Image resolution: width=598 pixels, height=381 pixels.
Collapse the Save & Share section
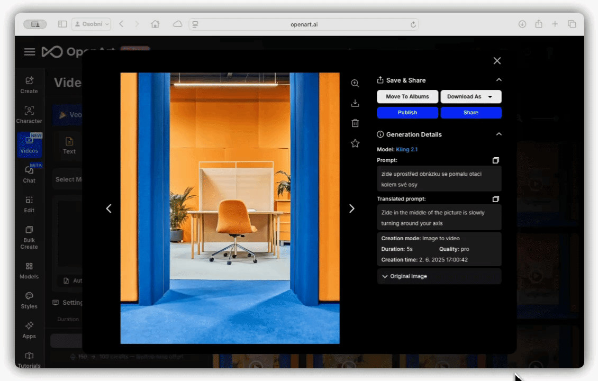pos(499,80)
